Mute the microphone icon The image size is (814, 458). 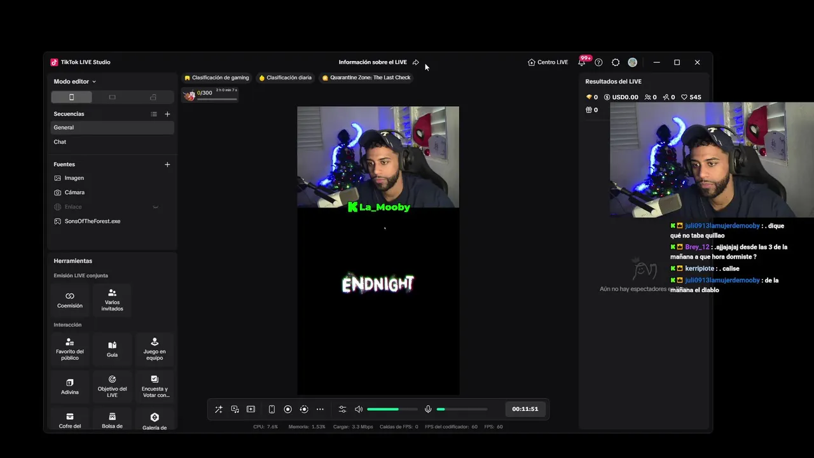pyautogui.click(x=428, y=409)
